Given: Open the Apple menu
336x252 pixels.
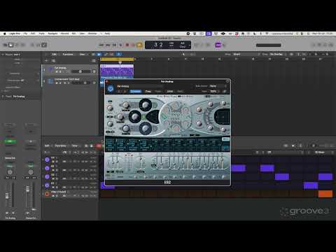Looking at the screenshot, I should 4,34.
